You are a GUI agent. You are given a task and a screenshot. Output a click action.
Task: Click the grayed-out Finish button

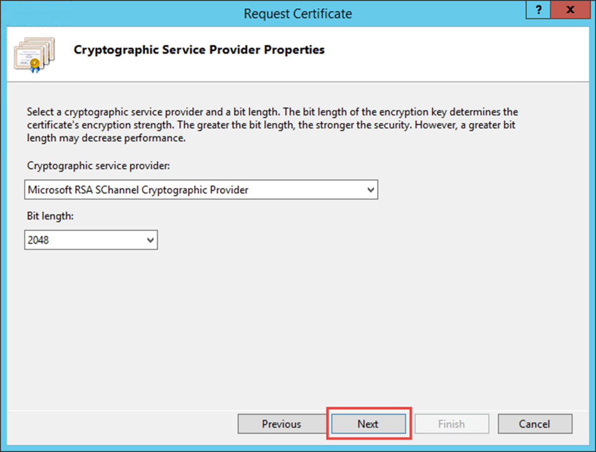[452, 424]
